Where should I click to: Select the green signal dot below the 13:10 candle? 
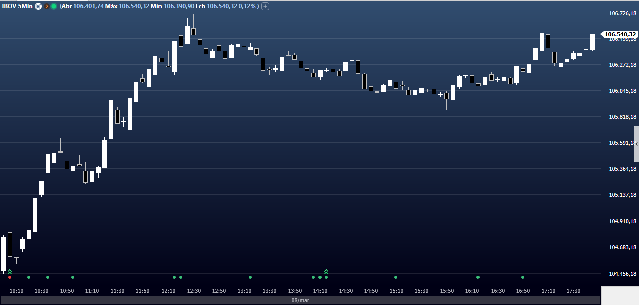click(250, 277)
